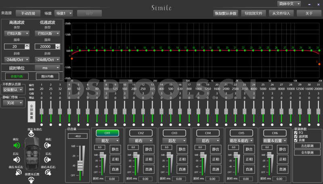
Task: Click the front-right (前右) speaker icon
Action: pos(48,145)
